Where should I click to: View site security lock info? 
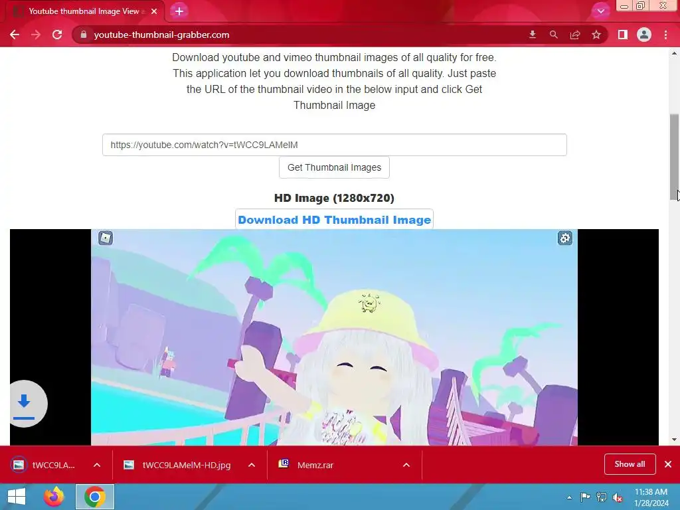pos(84,35)
